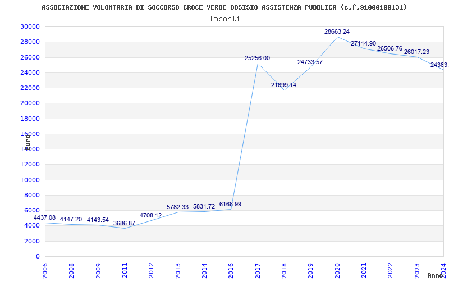
Task: Click the x-axis year label 2013
Action: (178, 270)
